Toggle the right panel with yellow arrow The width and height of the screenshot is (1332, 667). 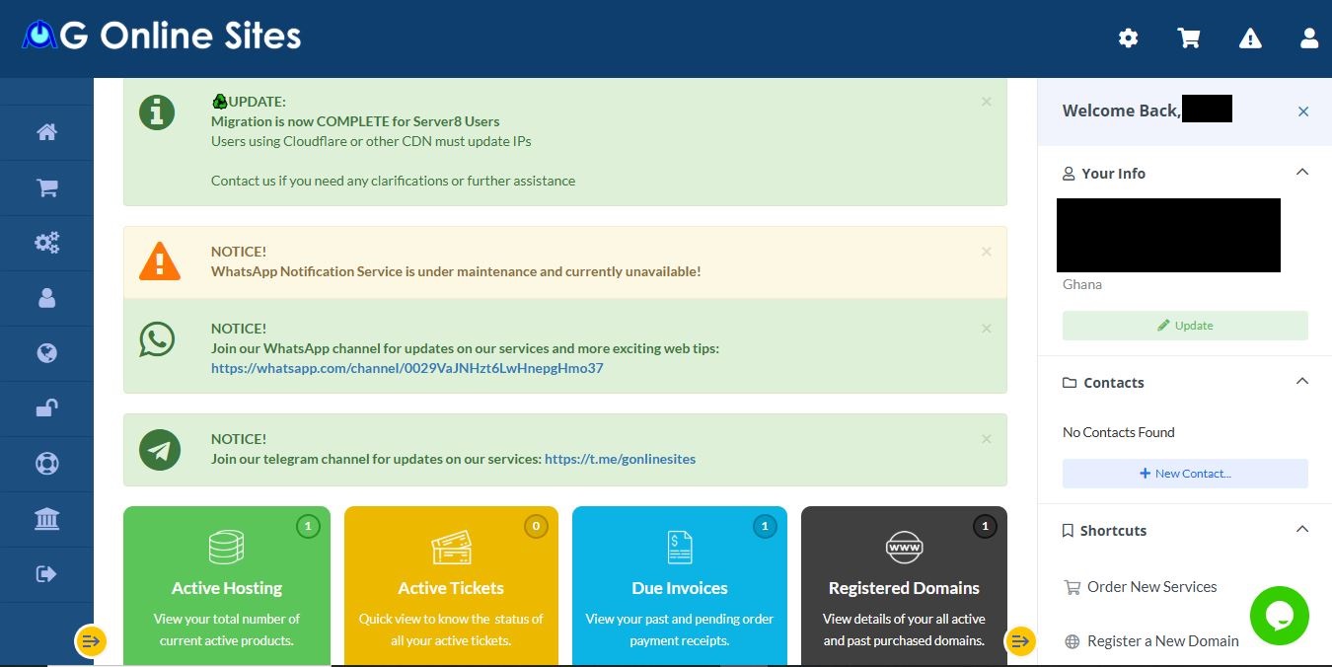click(x=1020, y=641)
